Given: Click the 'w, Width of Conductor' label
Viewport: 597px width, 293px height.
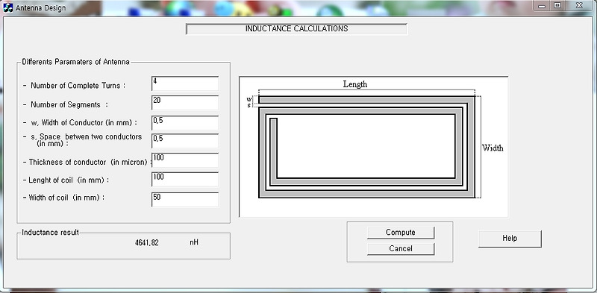Looking at the screenshot, I should 84,122.
